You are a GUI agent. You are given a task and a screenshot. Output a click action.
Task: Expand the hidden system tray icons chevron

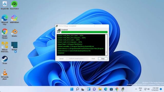136,89
